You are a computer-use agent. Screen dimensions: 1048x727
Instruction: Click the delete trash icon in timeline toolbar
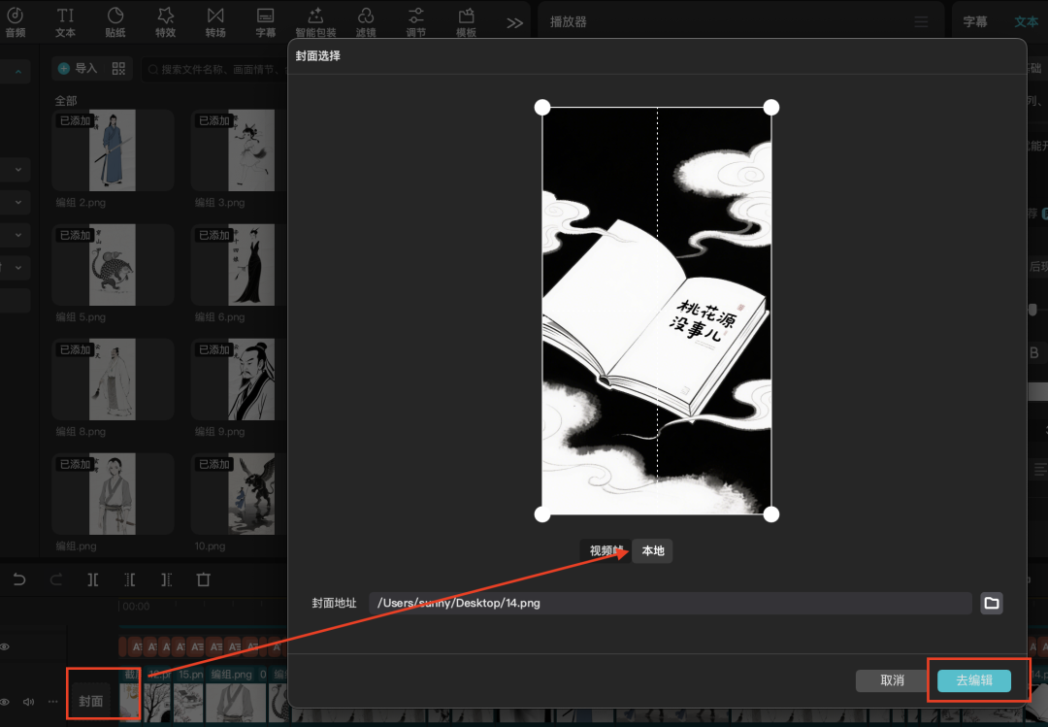tap(204, 579)
